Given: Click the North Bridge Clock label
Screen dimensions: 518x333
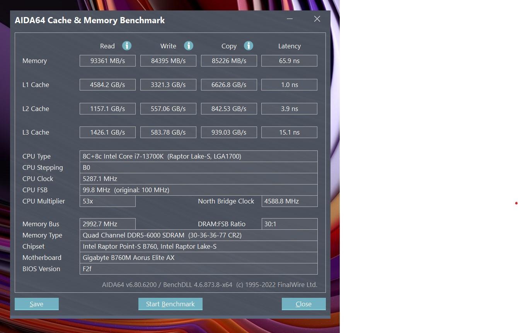Looking at the screenshot, I should (x=226, y=201).
